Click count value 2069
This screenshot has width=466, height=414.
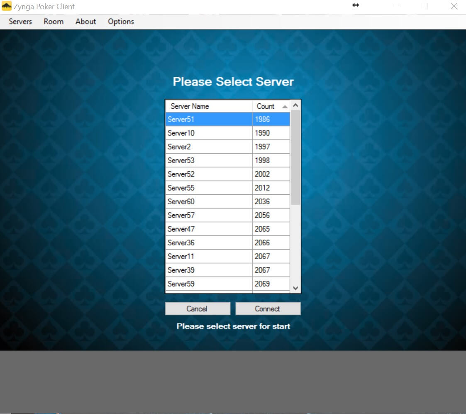click(262, 284)
